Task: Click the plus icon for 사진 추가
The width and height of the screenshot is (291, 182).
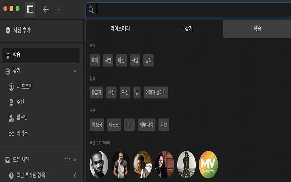Action: [x=8, y=30]
